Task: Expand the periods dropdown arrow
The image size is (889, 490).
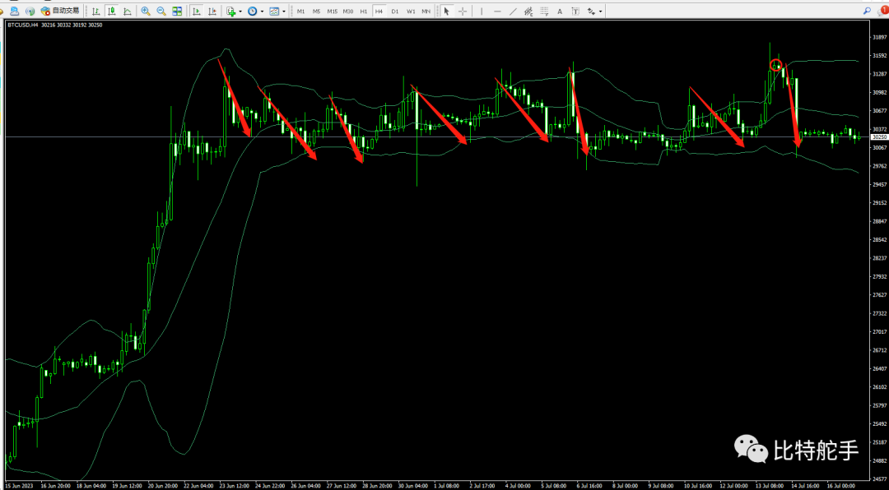Action: pyautogui.click(x=262, y=12)
